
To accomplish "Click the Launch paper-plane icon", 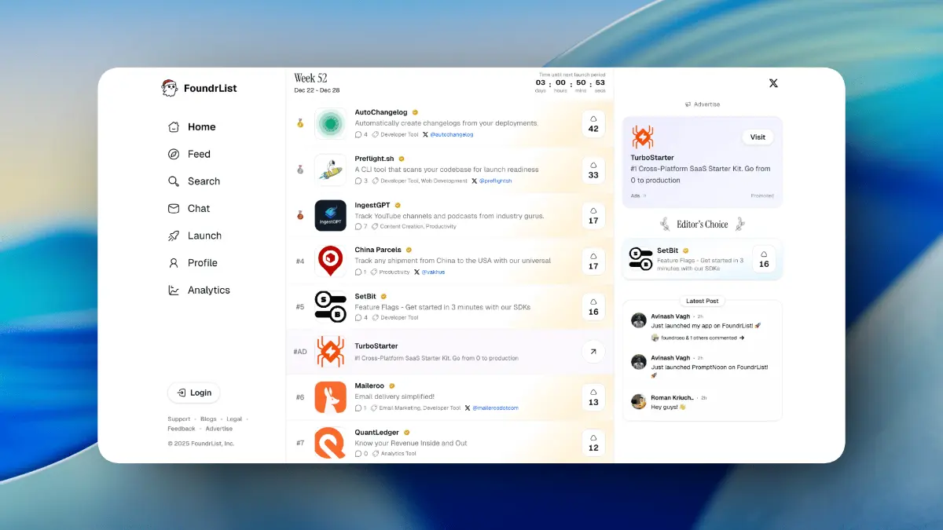I will 174,236.
